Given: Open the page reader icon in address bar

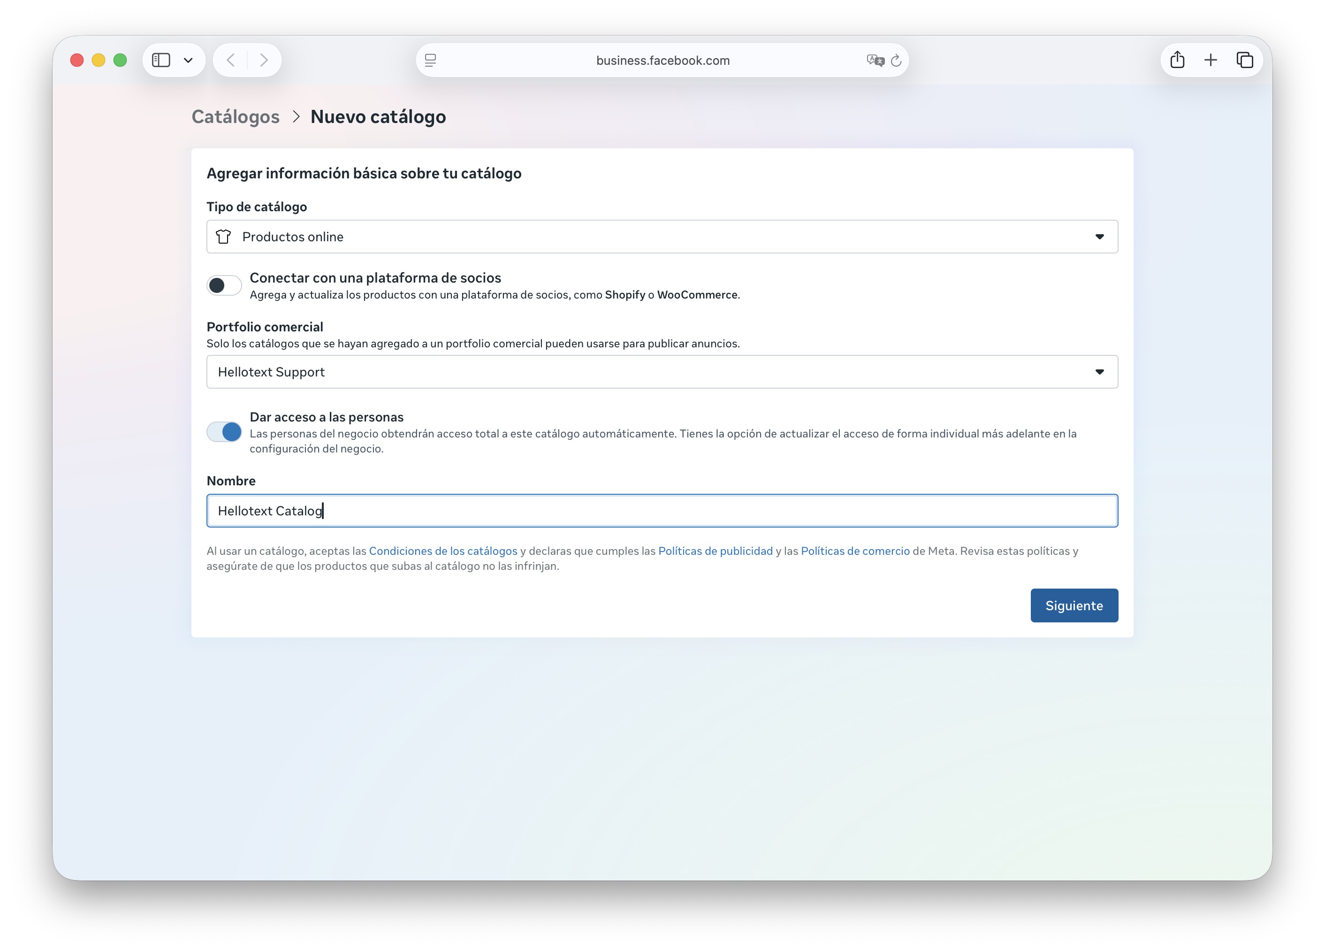Looking at the screenshot, I should pos(431,60).
